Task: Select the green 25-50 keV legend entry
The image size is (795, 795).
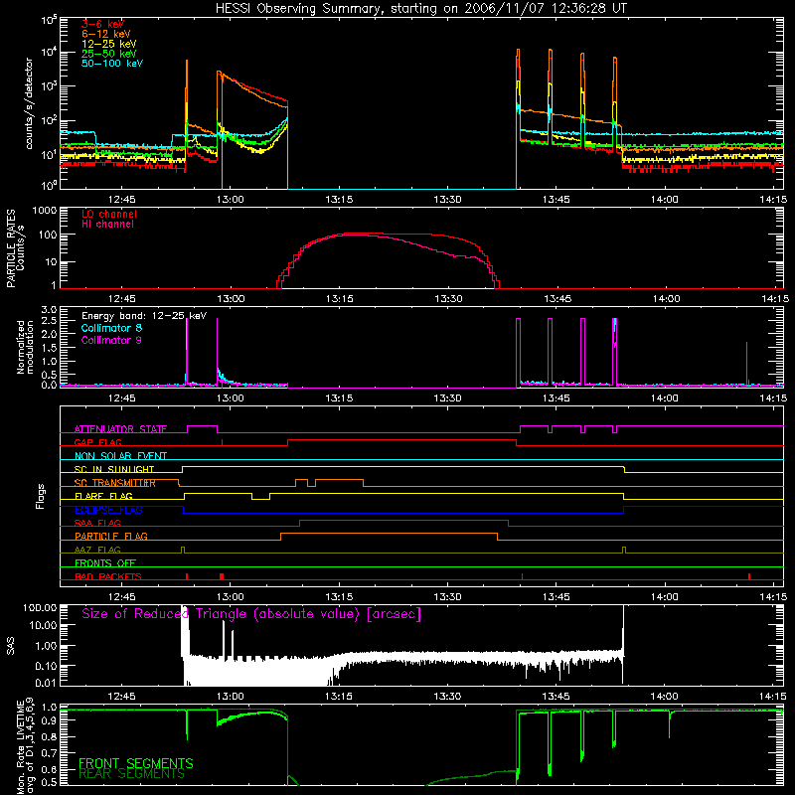Action: (x=109, y=54)
